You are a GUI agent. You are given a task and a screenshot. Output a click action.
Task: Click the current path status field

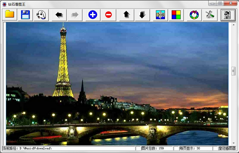click(68, 148)
